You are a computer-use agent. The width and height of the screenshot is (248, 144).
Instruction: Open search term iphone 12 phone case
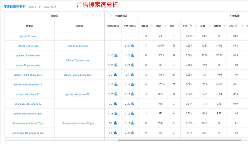click(x=28, y=55)
